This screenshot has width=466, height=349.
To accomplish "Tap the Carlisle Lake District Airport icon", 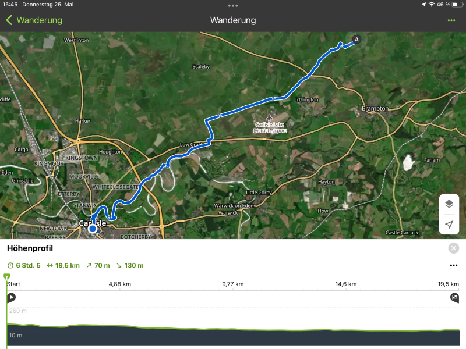I will point(269,118).
